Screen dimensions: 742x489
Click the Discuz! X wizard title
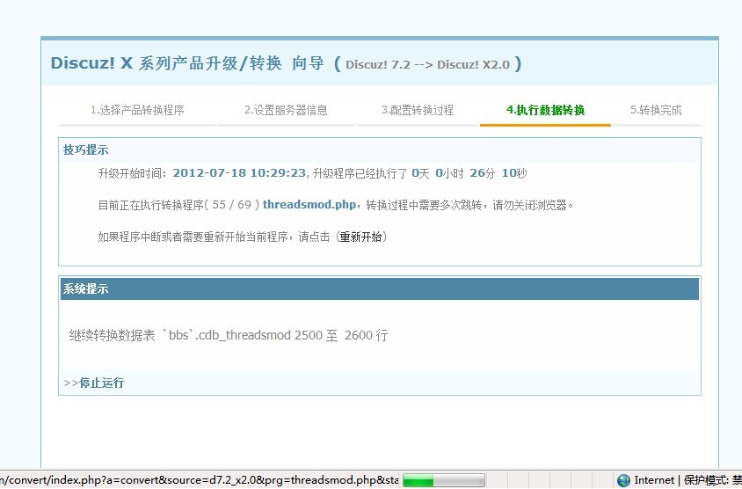pyautogui.click(x=187, y=63)
